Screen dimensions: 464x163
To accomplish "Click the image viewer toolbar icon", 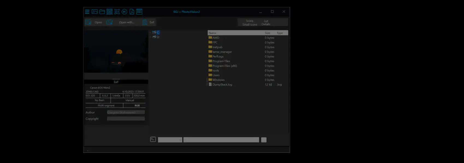I will tap(95, 12).
